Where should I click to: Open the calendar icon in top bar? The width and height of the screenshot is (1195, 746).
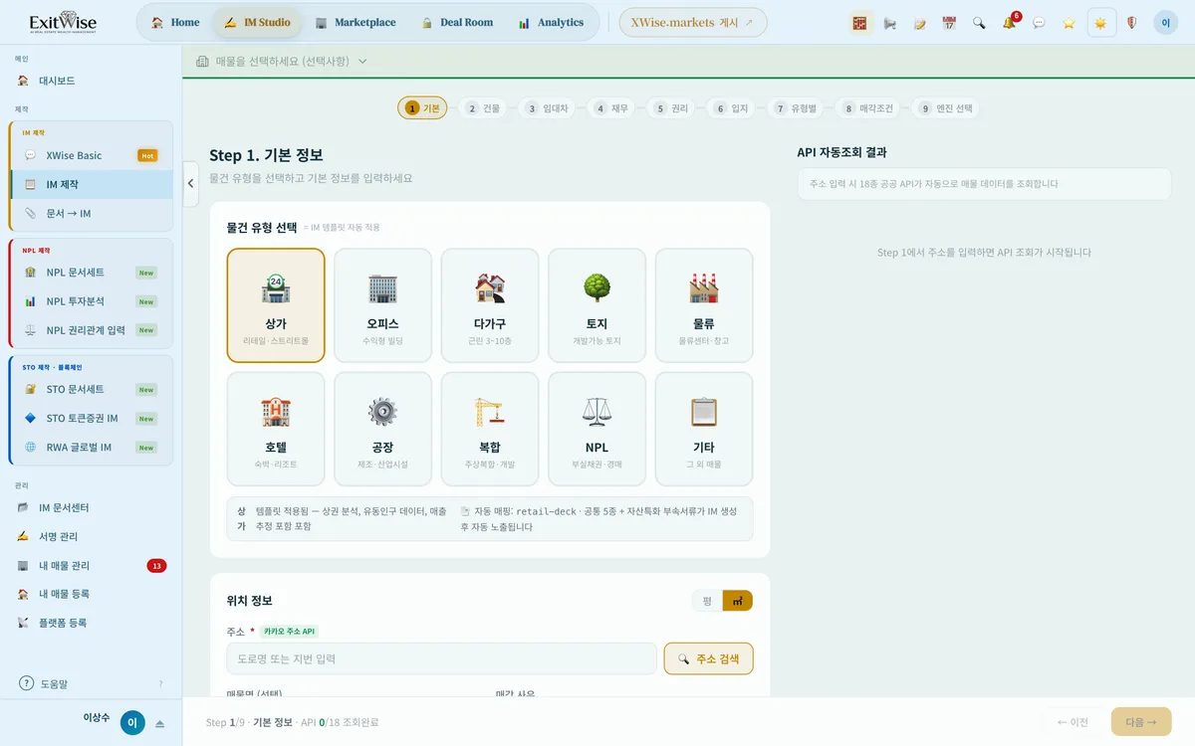coord(949,22)
